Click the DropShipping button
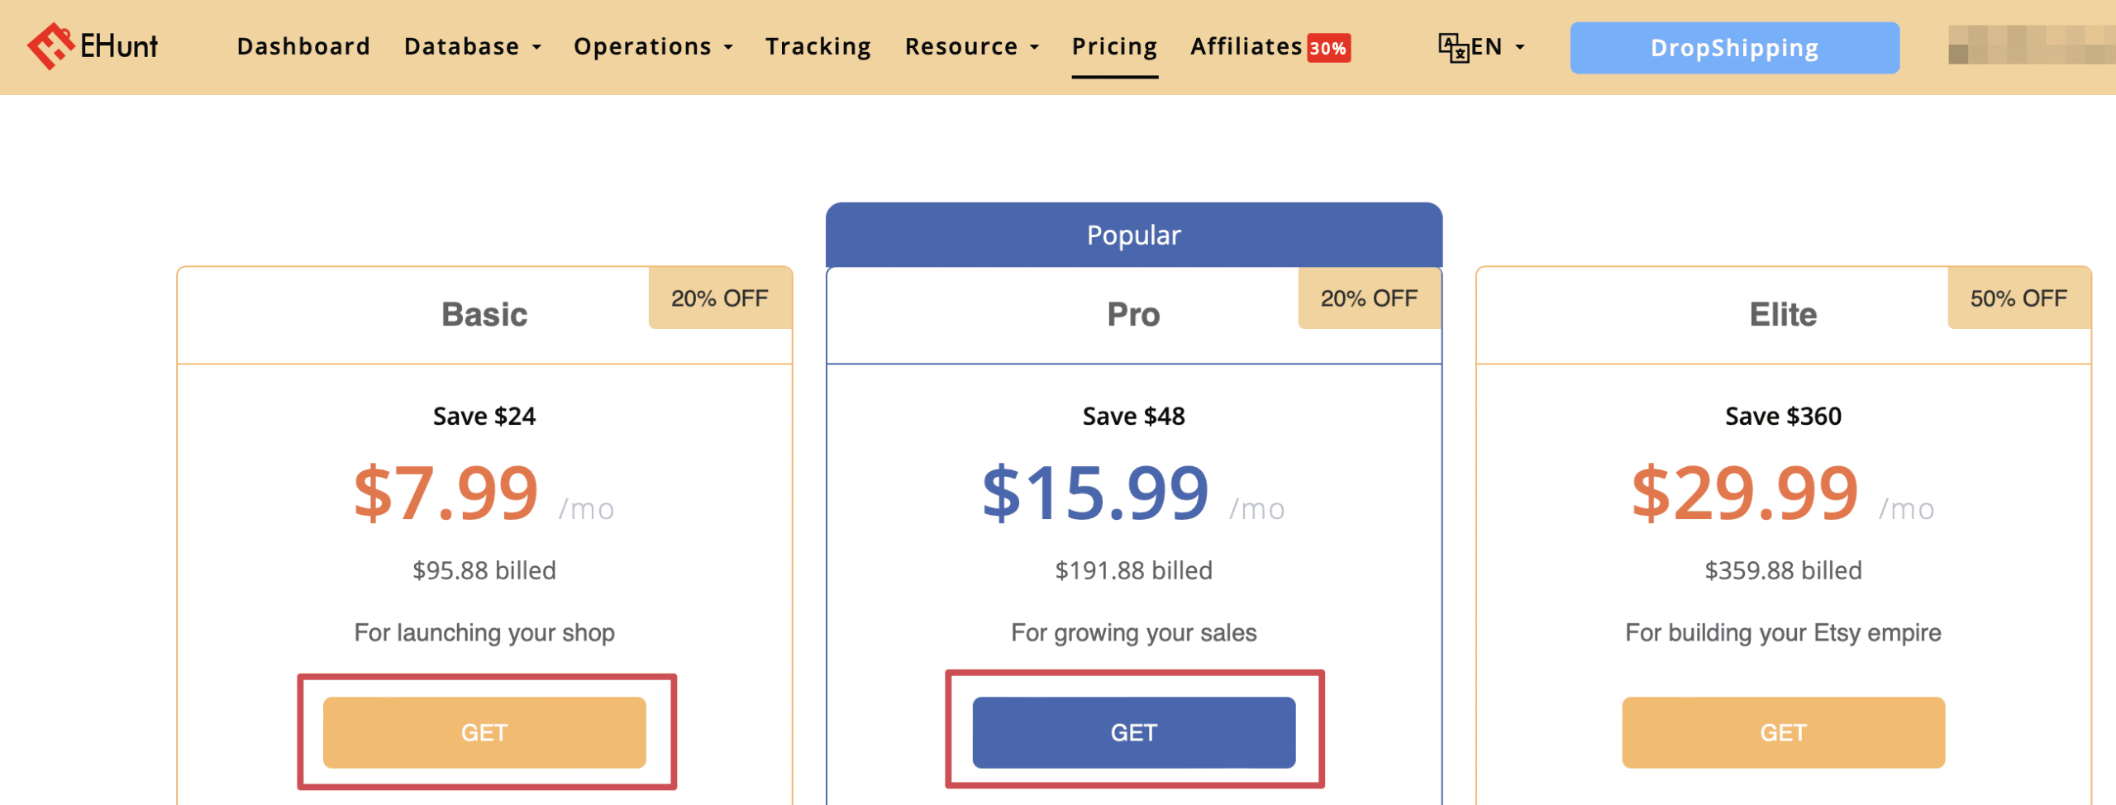 (x=1734, y=48)
